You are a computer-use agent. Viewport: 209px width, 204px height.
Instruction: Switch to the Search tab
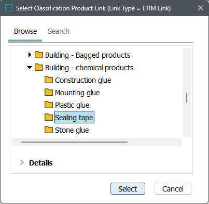coord(59,31)
